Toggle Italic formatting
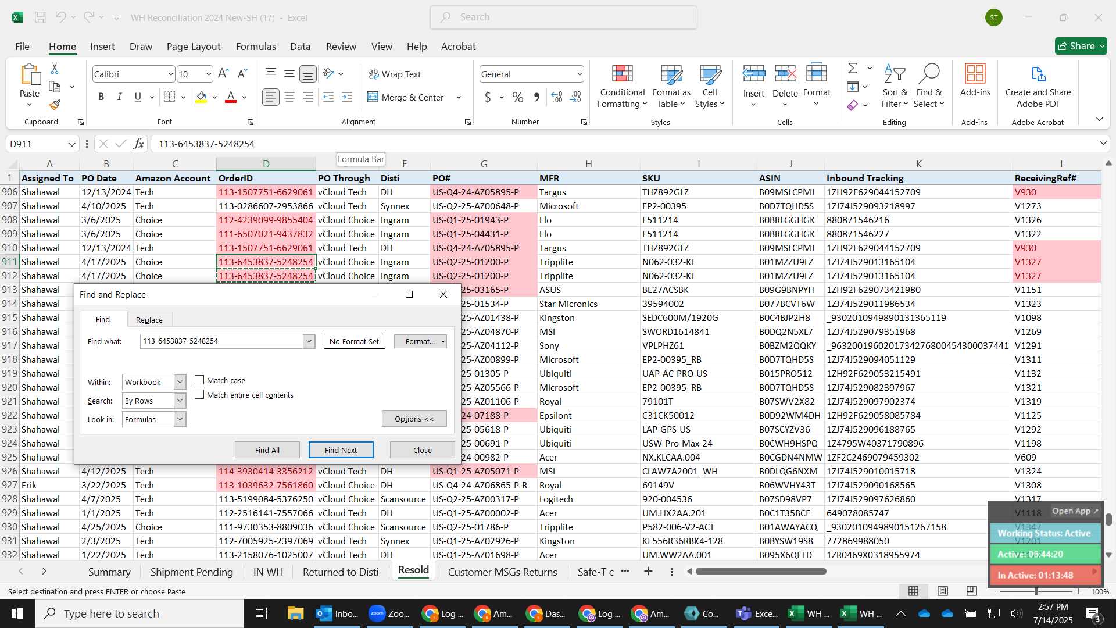 119,97
